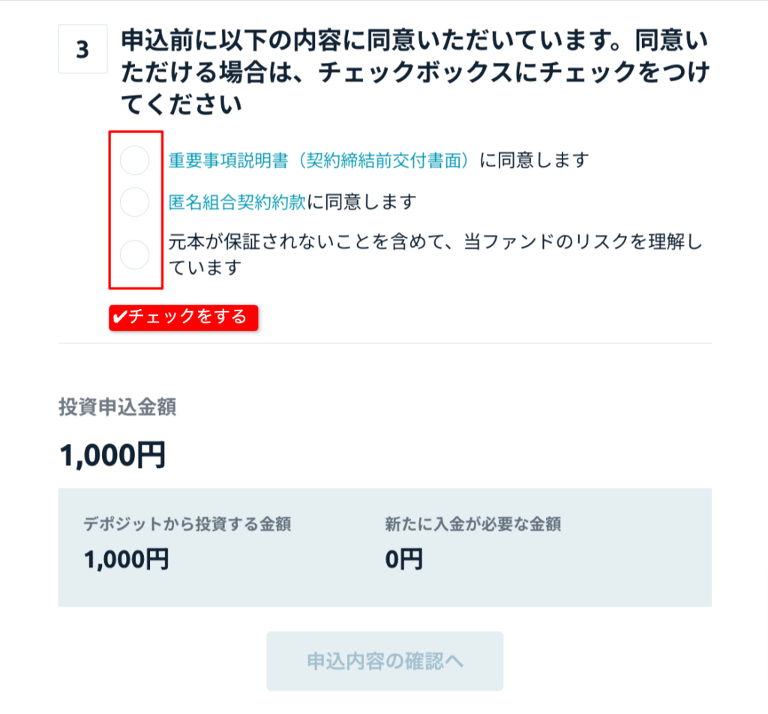Image resolution: width=768 pixels, height=714 pixels.
Task: Tick the fund risk understanding checkbox
Action: [x=135, y=255]
